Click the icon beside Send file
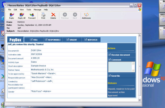The width and height of the screenshot is (165, 108). point(109,76)
